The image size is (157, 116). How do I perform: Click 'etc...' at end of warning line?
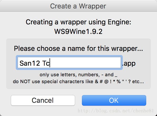[138, 82]
